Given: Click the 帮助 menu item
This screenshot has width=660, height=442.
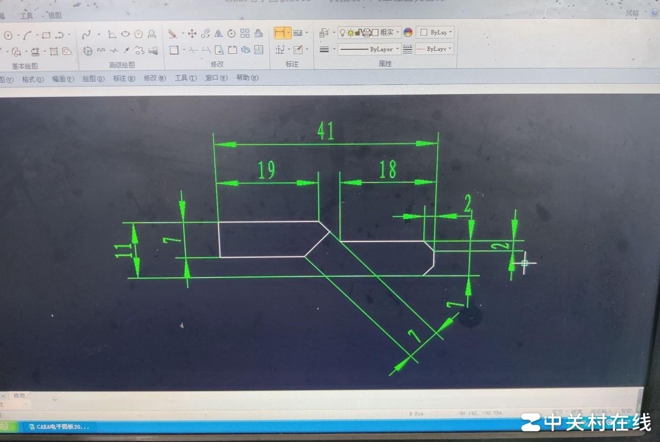Looking at the screenshot, I should (246, 78).
